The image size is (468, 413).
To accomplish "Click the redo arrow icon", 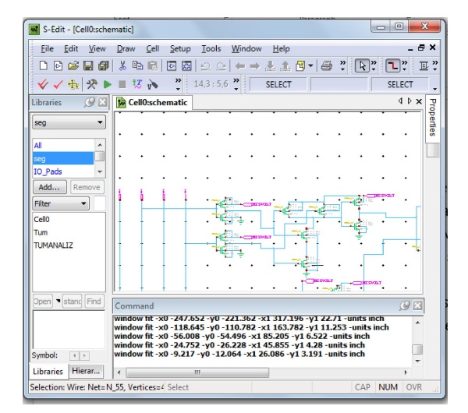I will [221, 66].
